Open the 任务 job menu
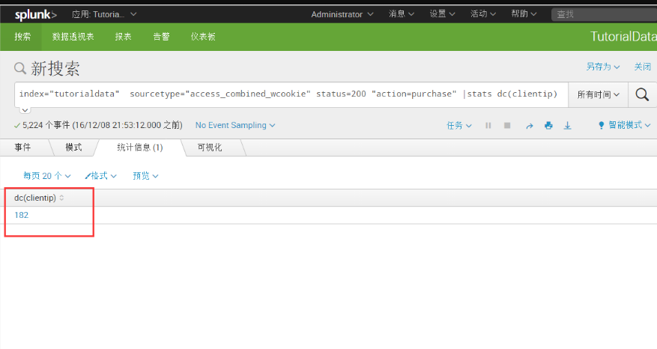Image resolution: width=657 pixels, height=349 pixels. [458, 125]
